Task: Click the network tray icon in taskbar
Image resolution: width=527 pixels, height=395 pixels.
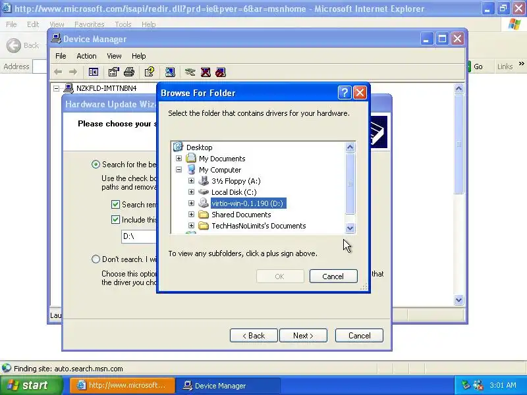Action: 466,385
